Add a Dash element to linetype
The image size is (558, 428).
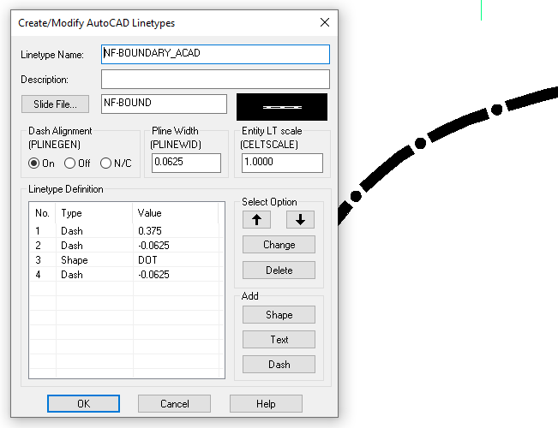(x=279, y=365)
